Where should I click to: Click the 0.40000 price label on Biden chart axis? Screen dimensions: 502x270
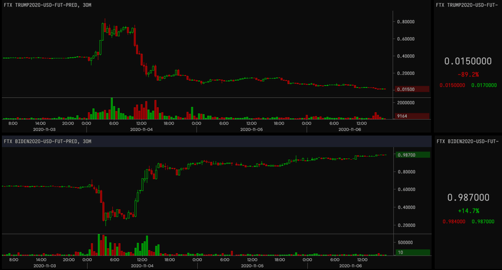tap(407, 207)
